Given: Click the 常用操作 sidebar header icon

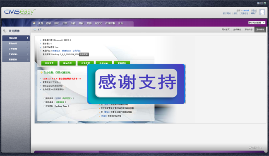Looking at the screenshot, I should 5,31.
